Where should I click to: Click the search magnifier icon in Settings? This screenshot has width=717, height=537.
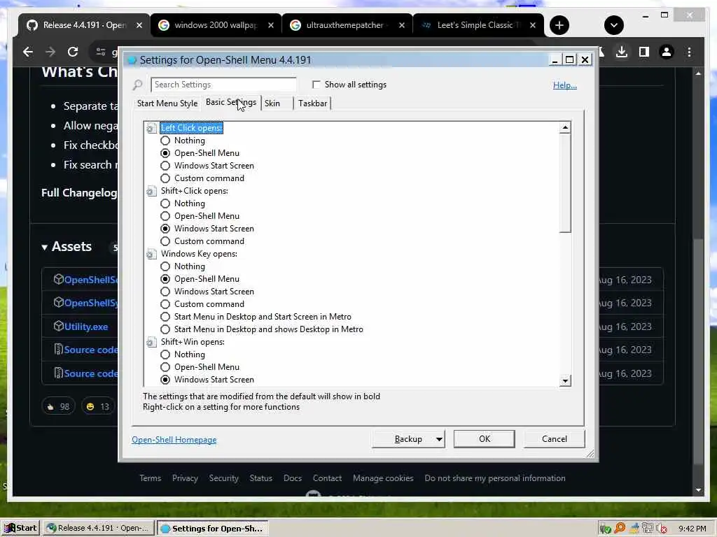point(138,85)
